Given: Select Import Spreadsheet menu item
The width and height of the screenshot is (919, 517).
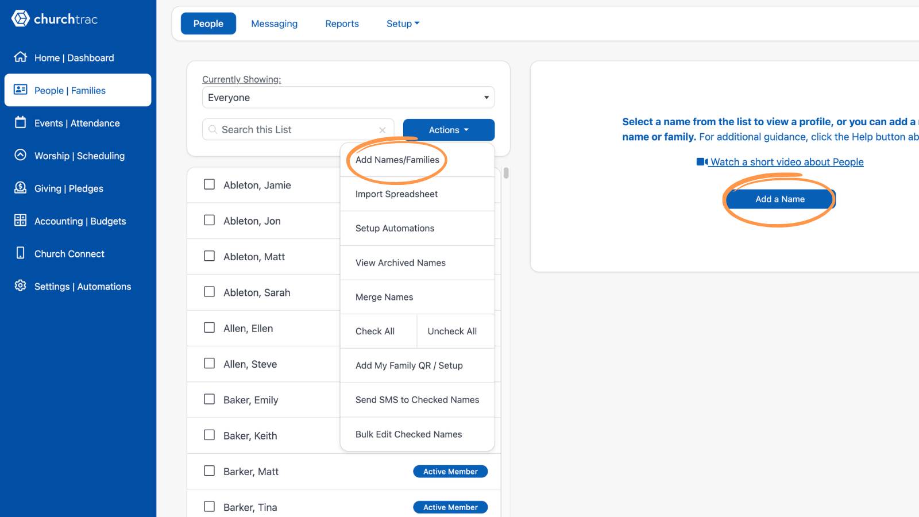Looking at the screenshot, I should coord(418,194).
